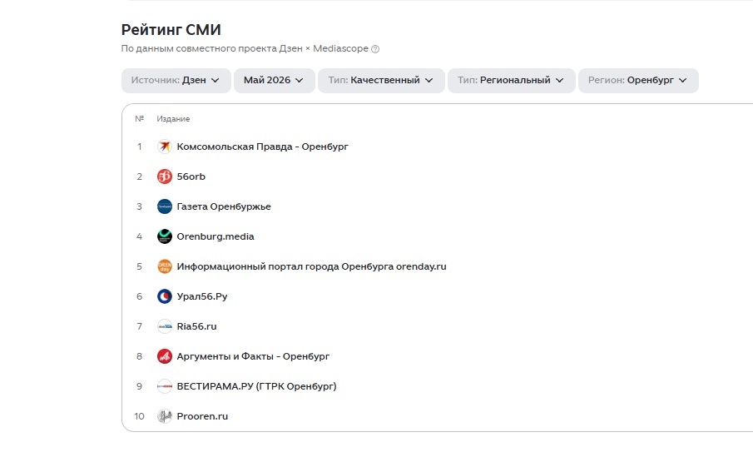Open the Тип: Качественный dropdown
753x467 pixels.
(x=381, y=80)
